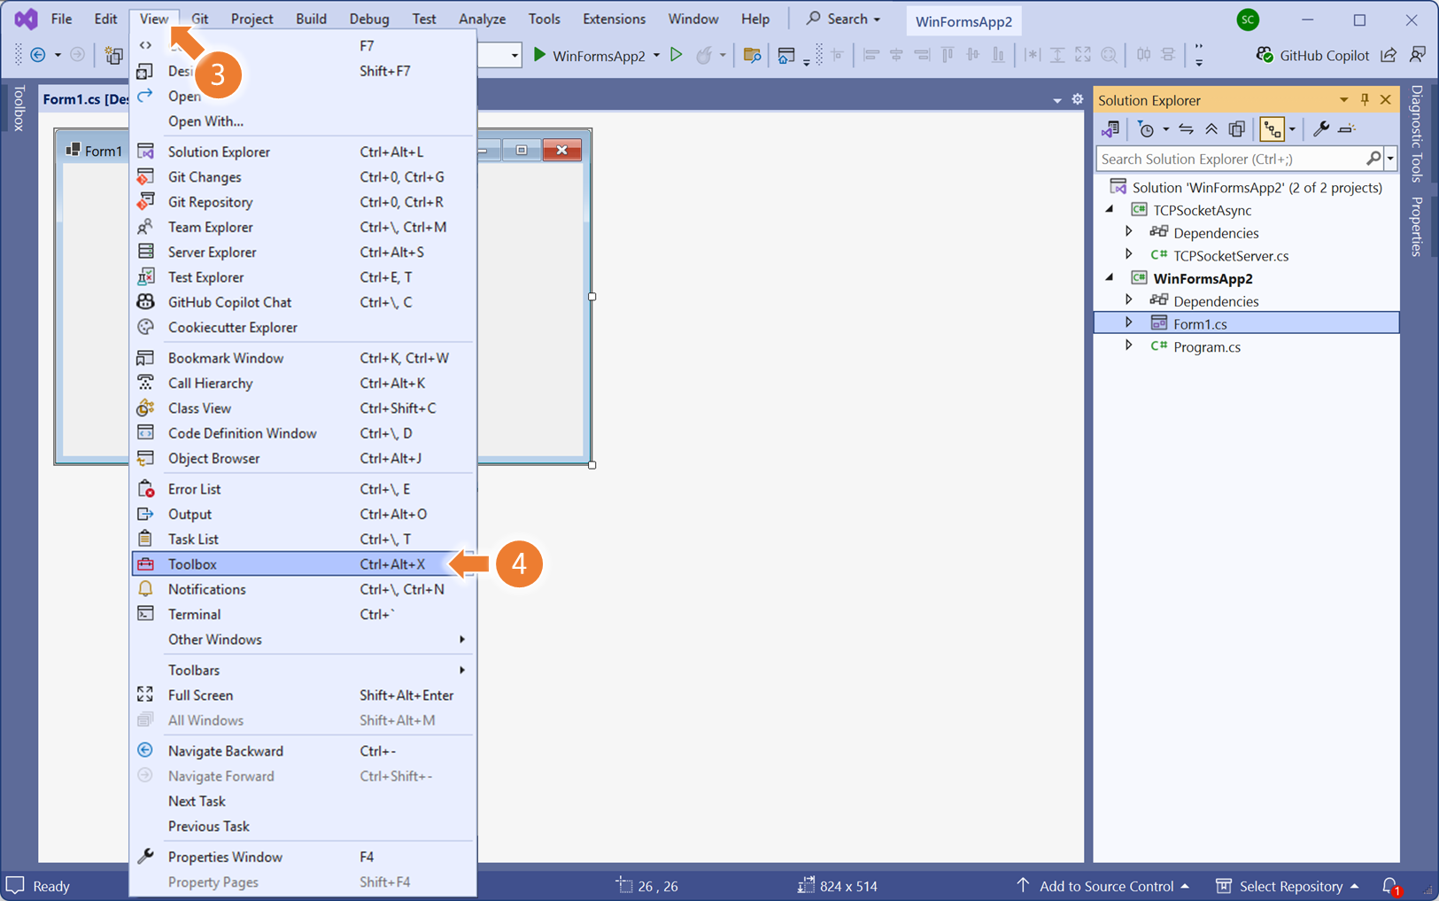Open the Properties side tab

pos(1417,226)
